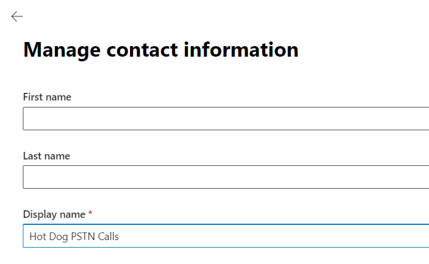This screenshot has width=429, height=264.
Task: Click the 'Manage contact information' heading
Action: coord(160,50)
